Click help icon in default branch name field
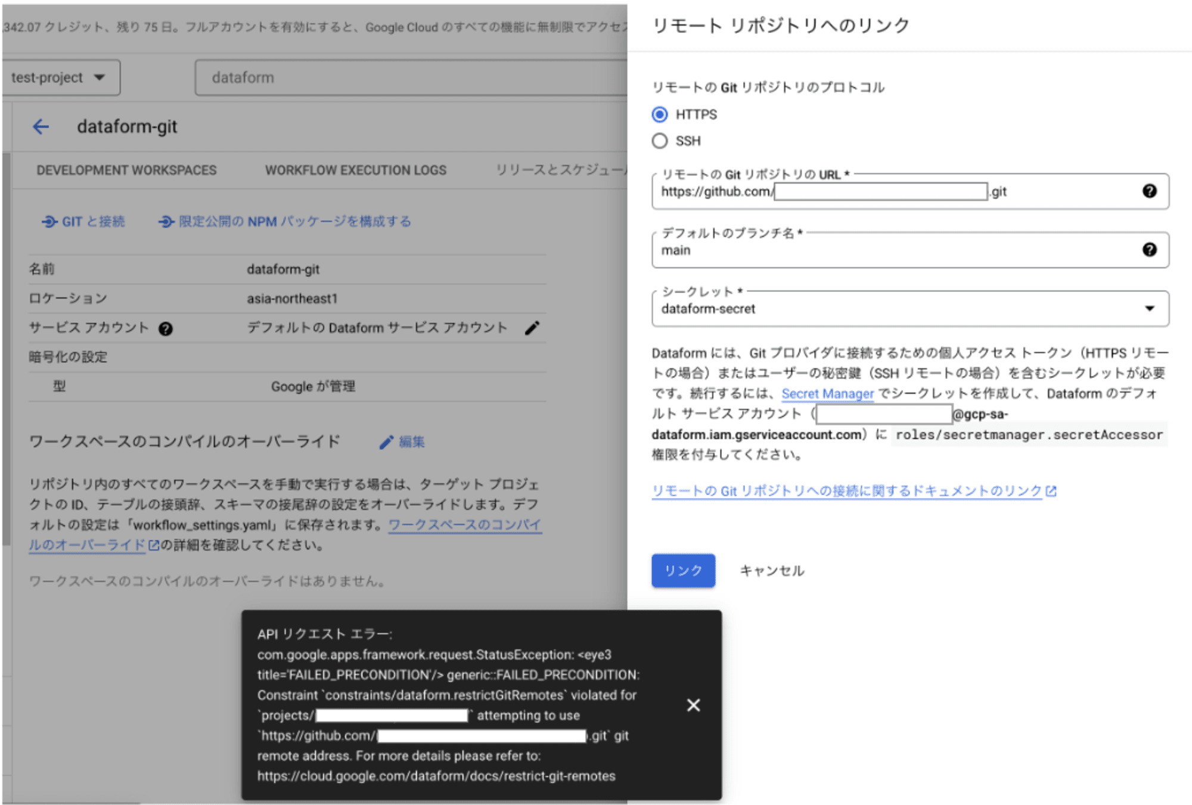Image resolution: width=1192 pixels, height=805 pixels. click(1149, 250)
